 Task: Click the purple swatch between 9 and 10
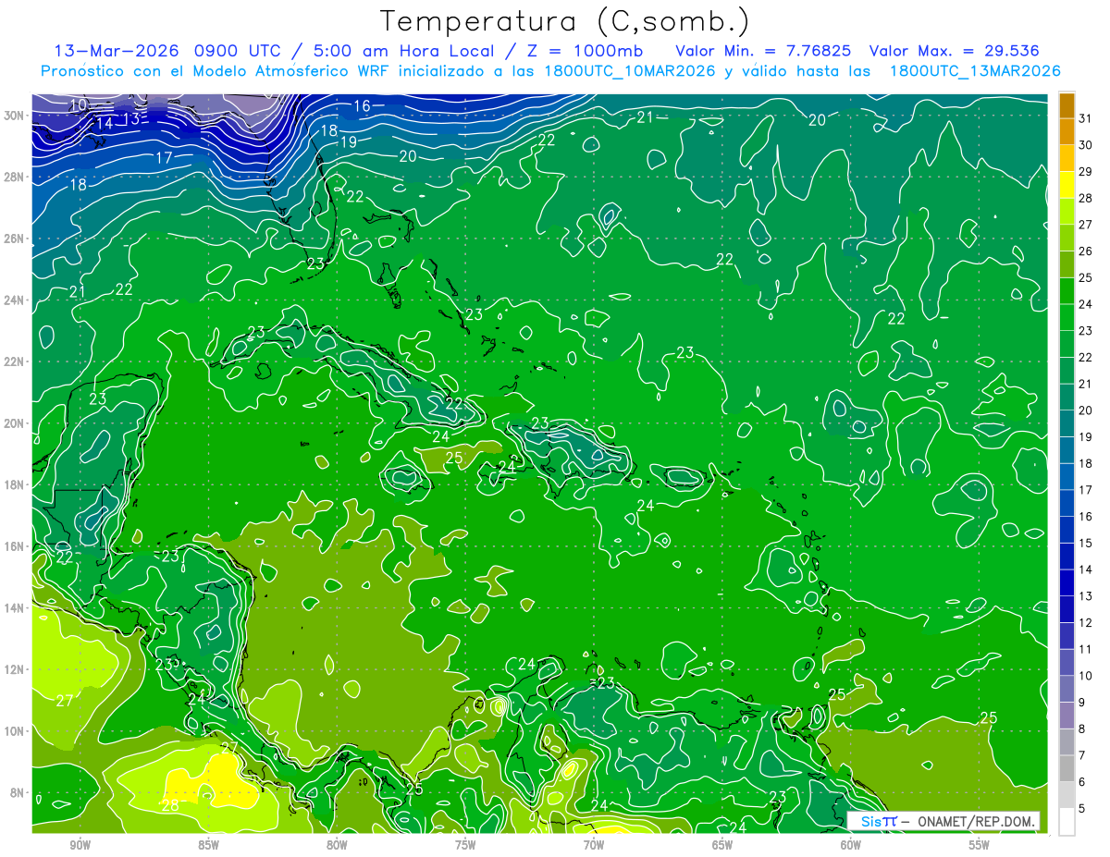pyautogui.click(x=1067, y=689)
